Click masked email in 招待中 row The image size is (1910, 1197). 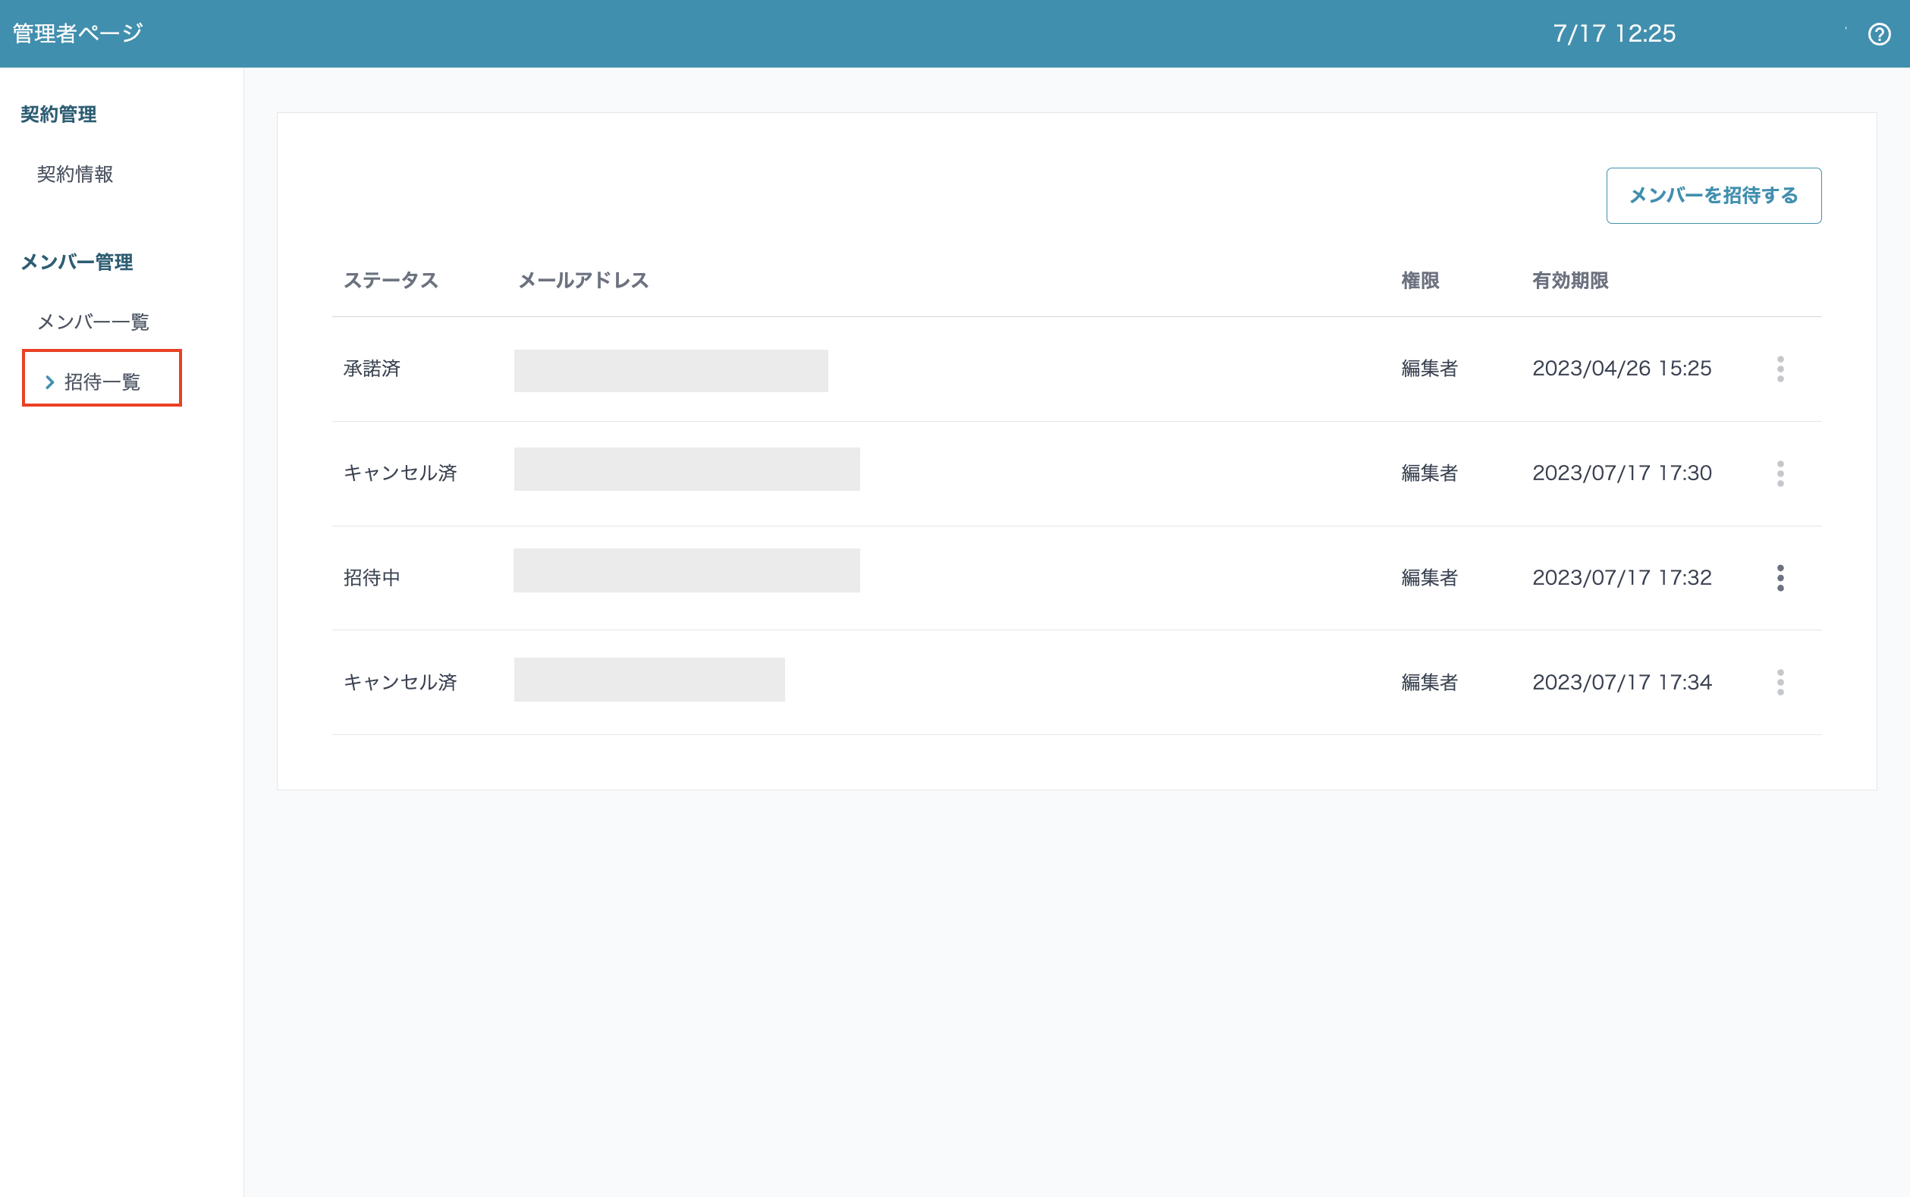[686, 570]
